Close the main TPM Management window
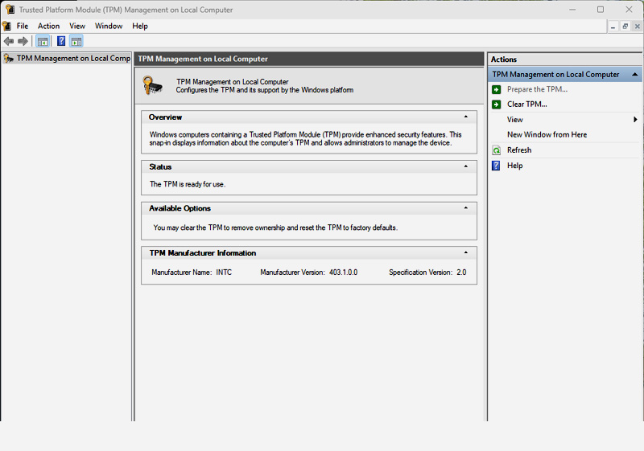Viewport: 644px width, 451px height. click(x=629, y=10)
